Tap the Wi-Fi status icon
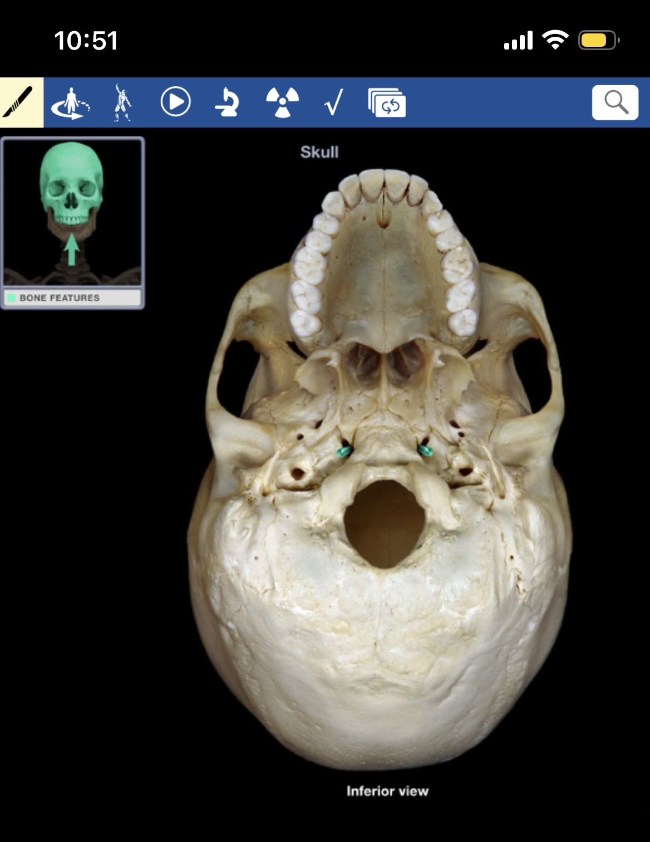Viewport: 650px width, 842px height. tap(555, 40)
